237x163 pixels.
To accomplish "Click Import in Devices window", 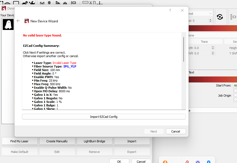I will point(132,141).
